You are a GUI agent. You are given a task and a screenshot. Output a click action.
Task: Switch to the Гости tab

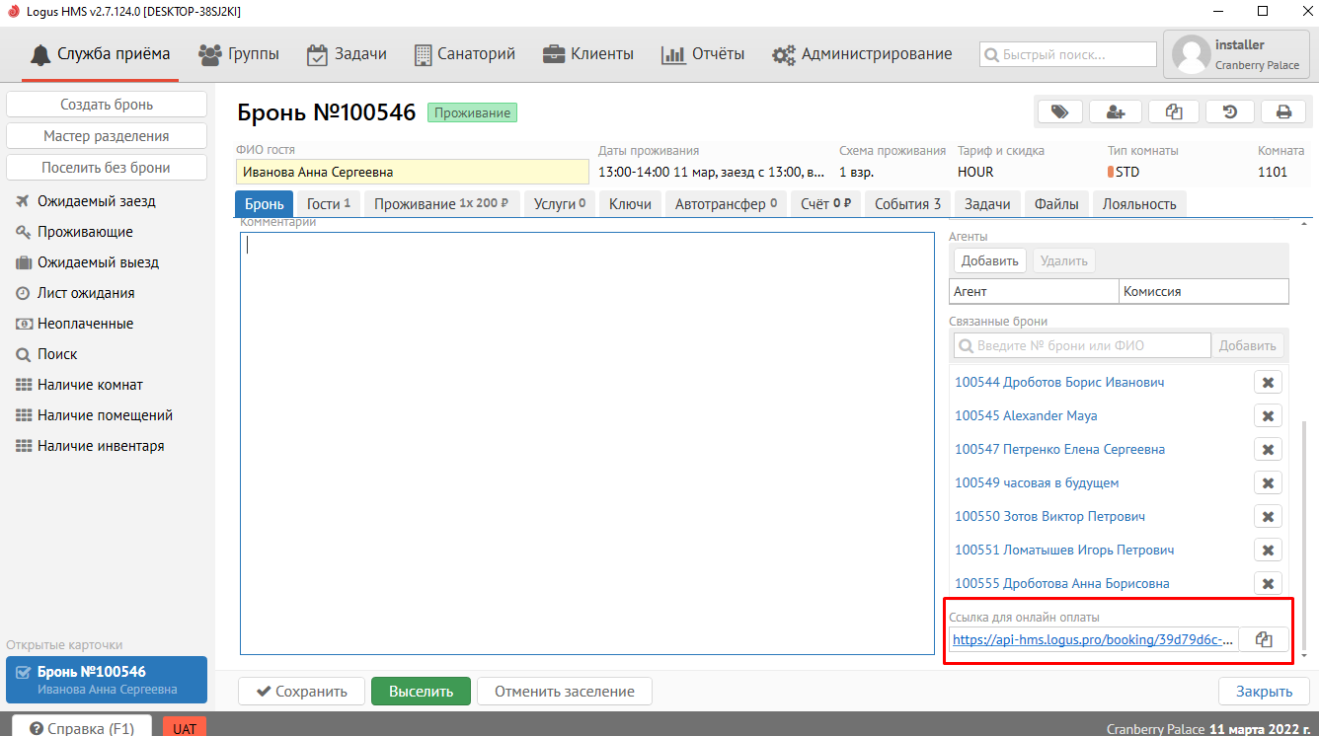[329, 204]
